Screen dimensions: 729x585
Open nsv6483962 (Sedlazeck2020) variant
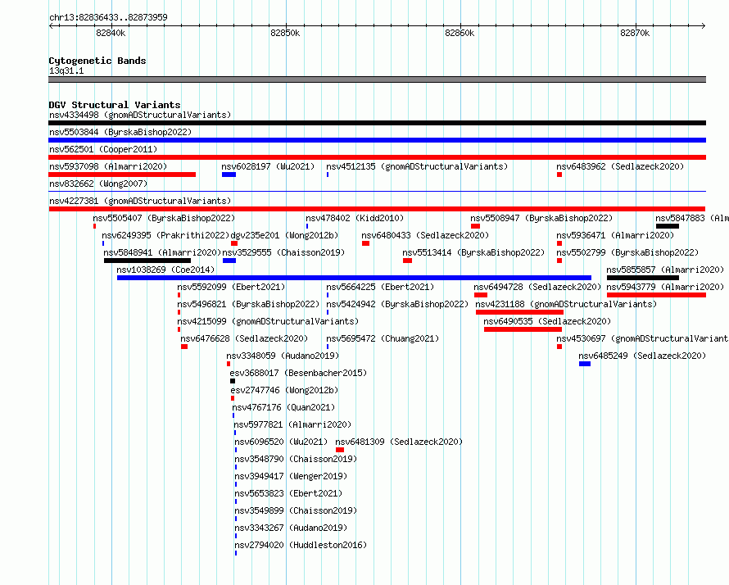620,166
